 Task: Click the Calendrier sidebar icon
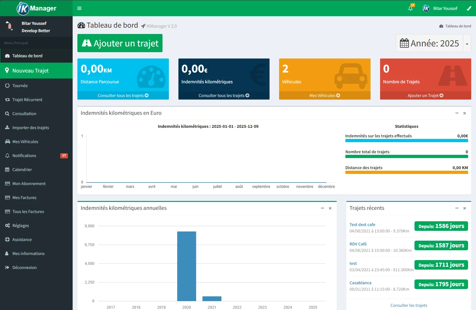(x=7, y=169)
